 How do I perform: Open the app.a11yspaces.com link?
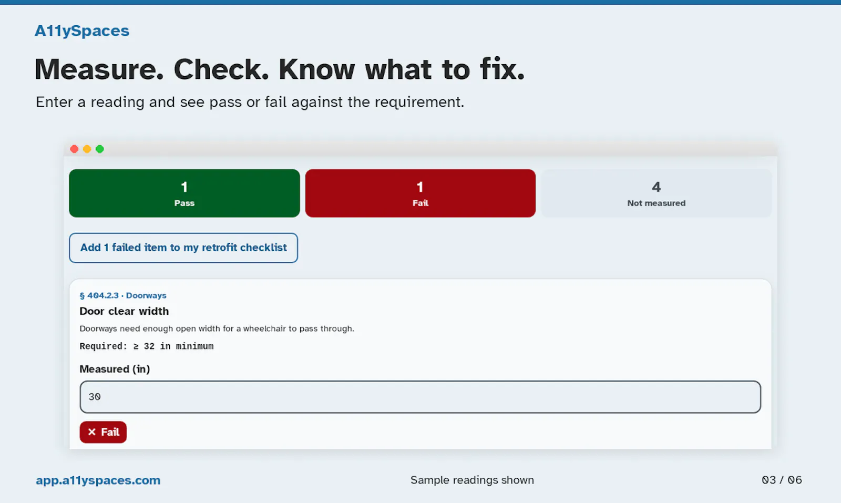point(98,480)
